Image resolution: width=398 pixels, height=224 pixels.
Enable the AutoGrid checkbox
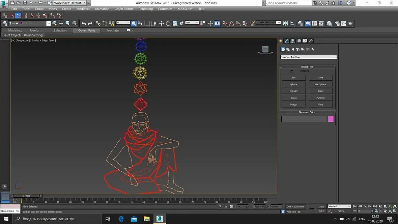pos(292,72)
